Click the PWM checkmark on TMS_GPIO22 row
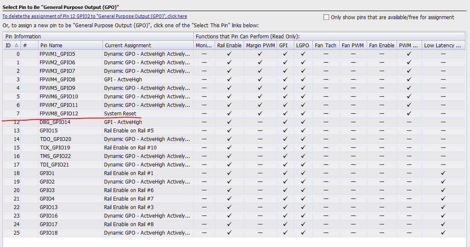 tap(409, 156)
